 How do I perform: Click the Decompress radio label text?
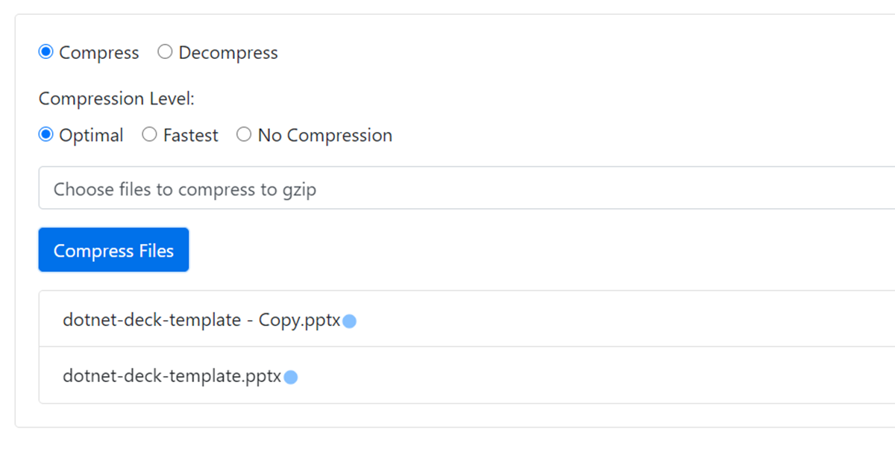(x=228, y=52)
